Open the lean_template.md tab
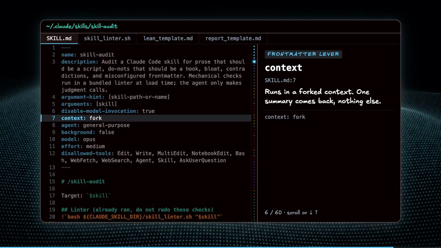The width and height of the screenshot is (441, 248). (168, 38)
